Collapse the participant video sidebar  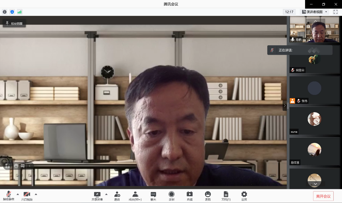click(285, 105)
